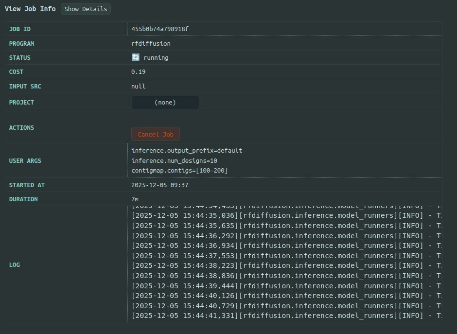This screenshot has height=334, width=457.
Task: Click the PROJECT row label
Action: coord(21,102)
